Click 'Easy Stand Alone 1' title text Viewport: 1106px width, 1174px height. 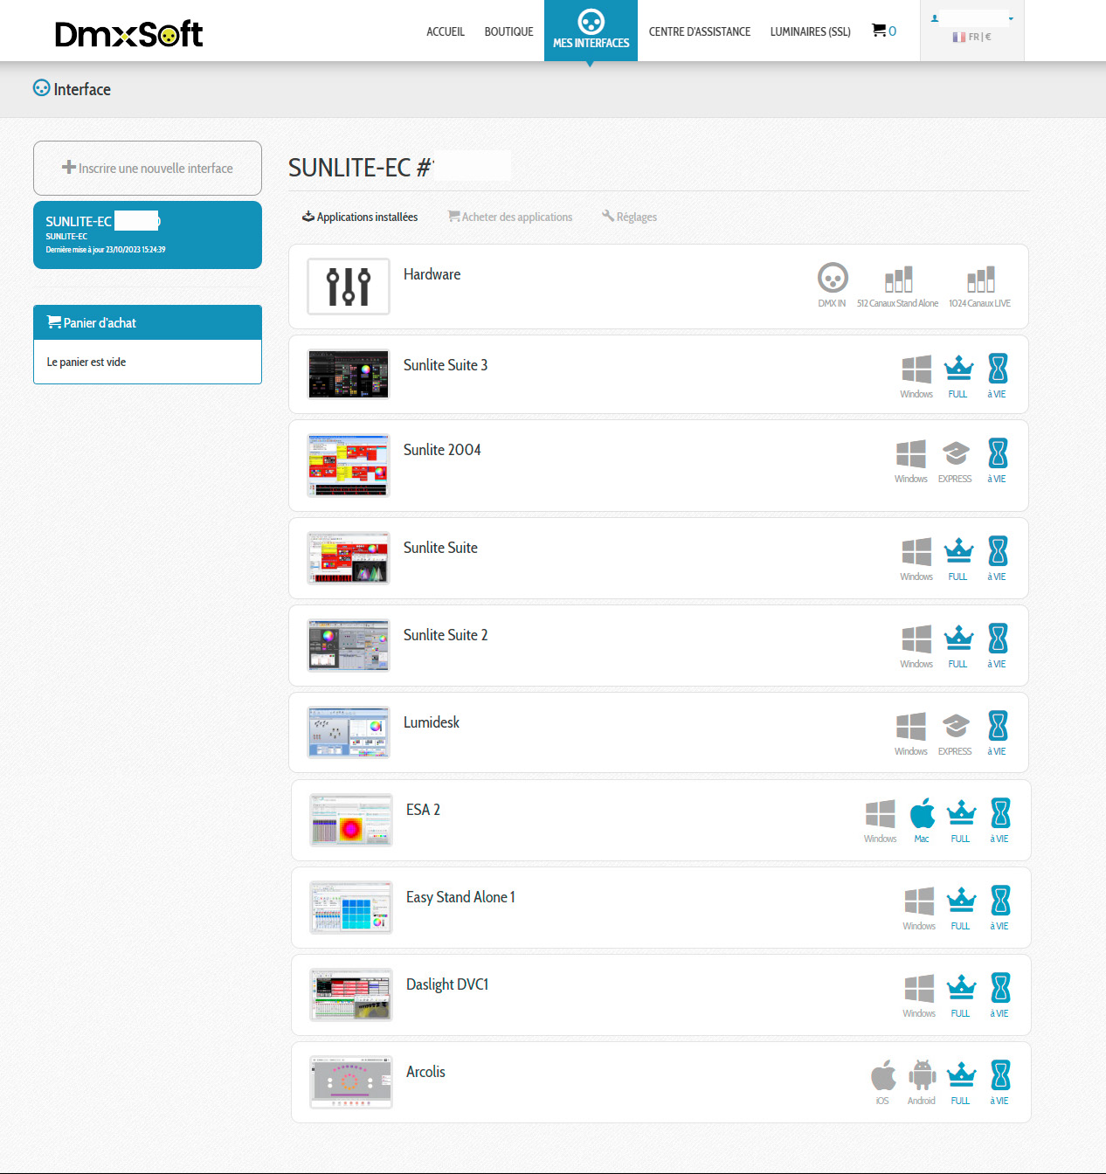[460, 897]
